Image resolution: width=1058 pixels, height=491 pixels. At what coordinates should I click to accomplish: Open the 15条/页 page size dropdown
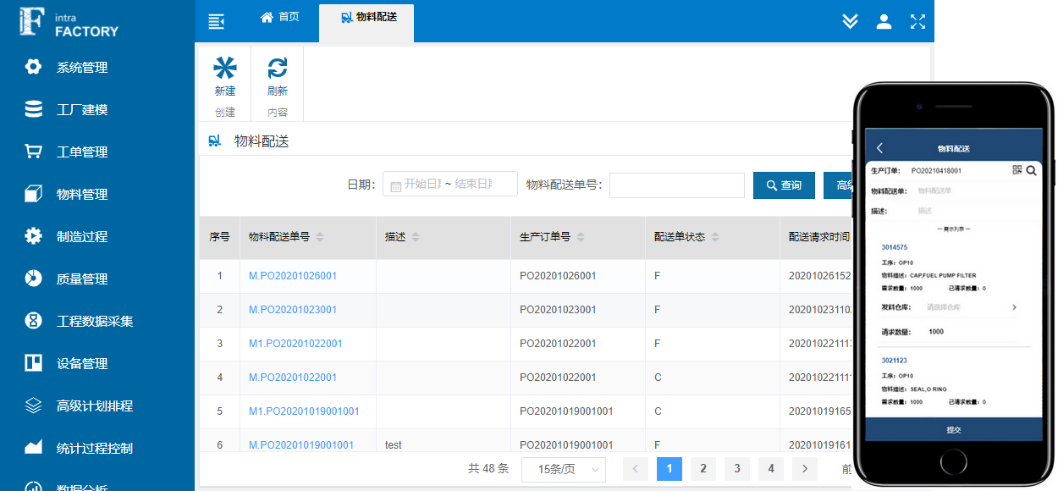click(x=564, y=468)
